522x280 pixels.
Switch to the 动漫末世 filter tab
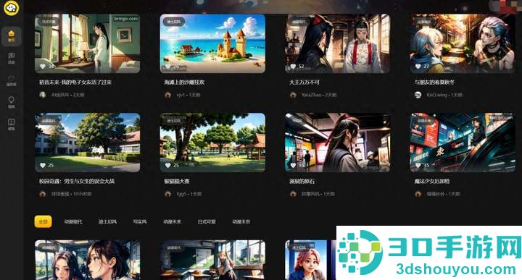(241, 221)
